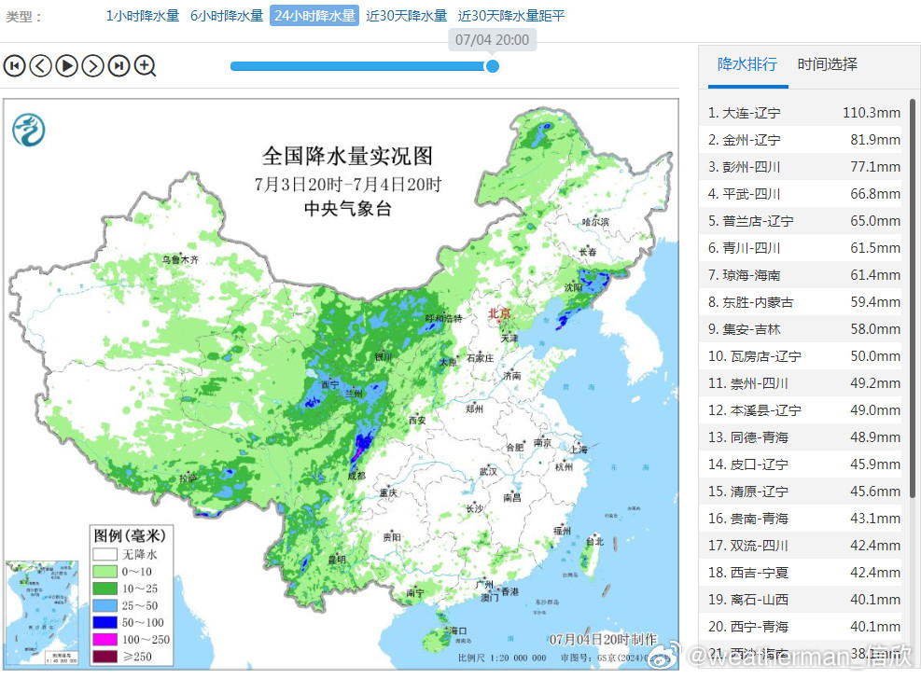Click the ≥250 legend swatch

(105, 656)
